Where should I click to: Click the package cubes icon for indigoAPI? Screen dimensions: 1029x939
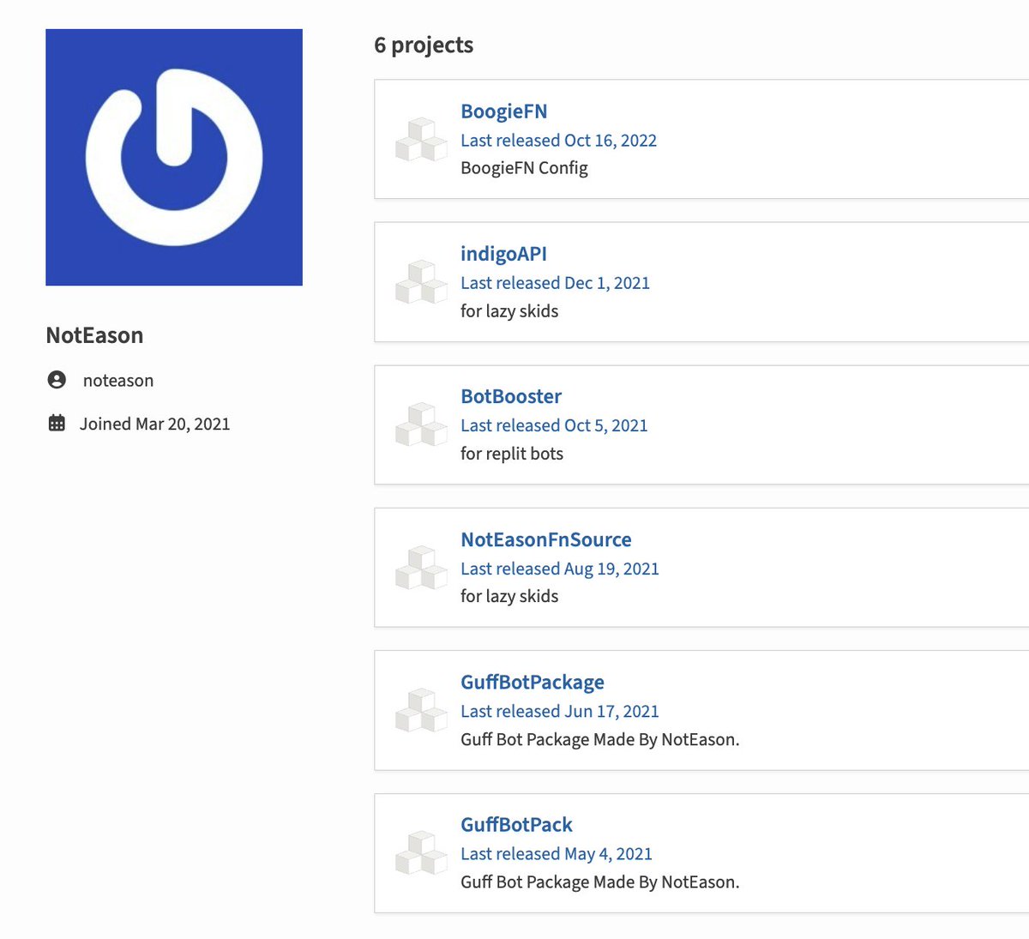click(x=421, y=282)
